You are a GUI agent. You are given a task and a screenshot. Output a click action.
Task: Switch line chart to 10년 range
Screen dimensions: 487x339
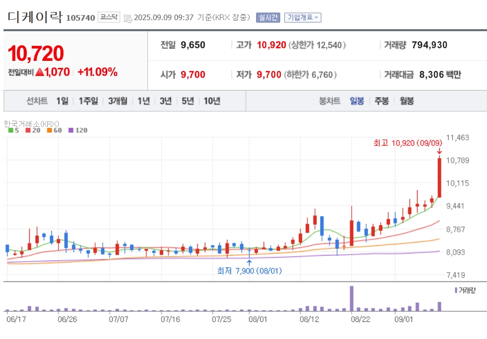point(212,101)
